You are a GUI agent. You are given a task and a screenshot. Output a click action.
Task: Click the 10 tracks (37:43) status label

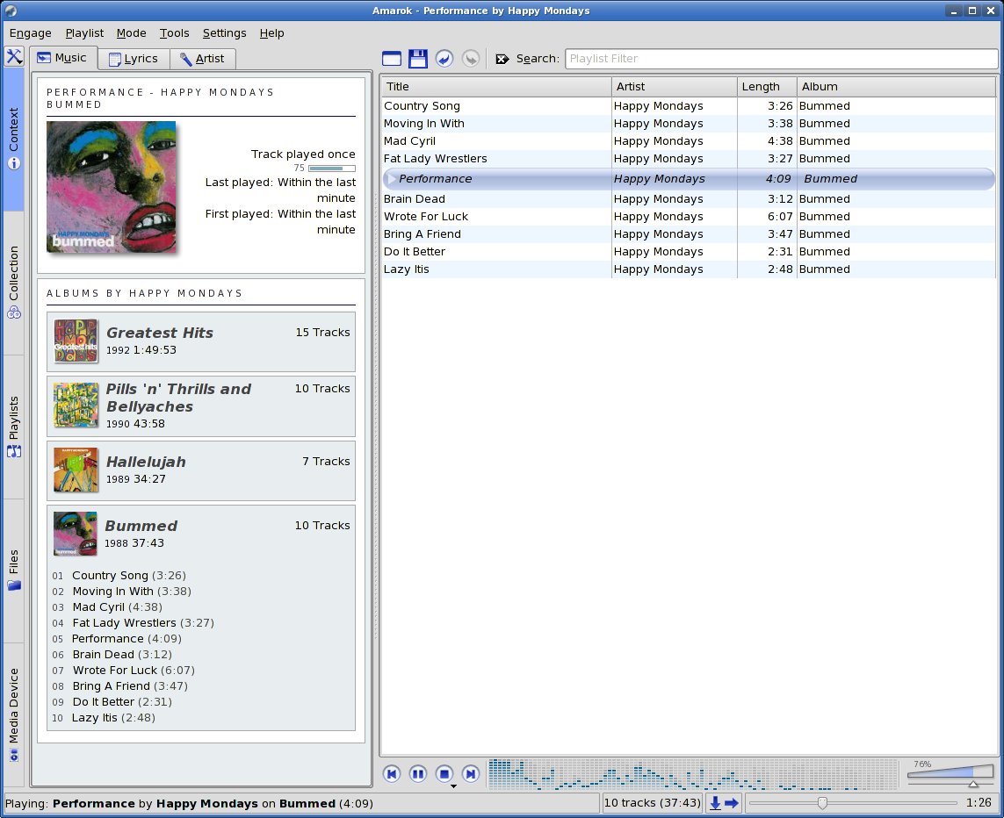click(653, 803)
